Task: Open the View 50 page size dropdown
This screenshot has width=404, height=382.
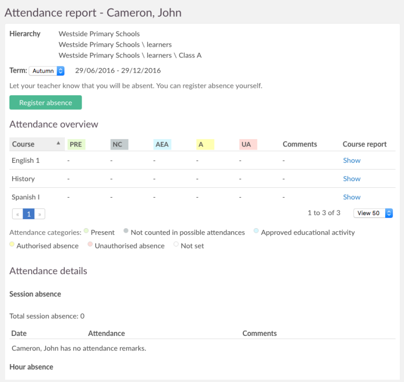Action: pos(373,213)
